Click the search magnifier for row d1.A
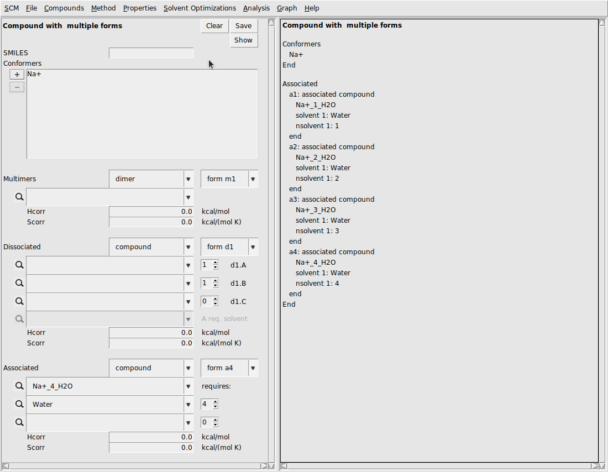608x472 pixels. [19, 265]
